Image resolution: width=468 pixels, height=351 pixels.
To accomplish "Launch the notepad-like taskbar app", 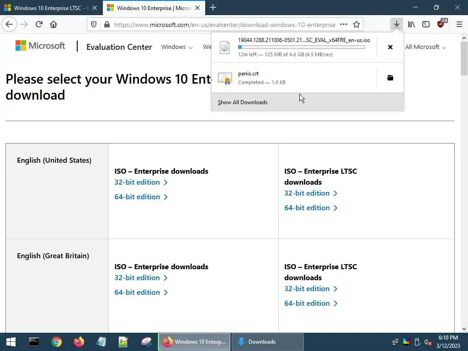I will click(x=101, y=342).
